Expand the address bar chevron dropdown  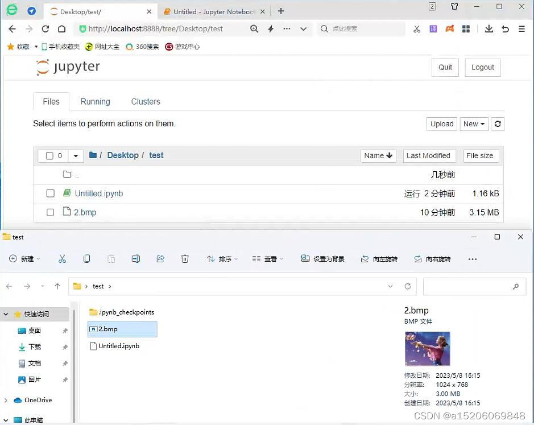pos(304,29)
